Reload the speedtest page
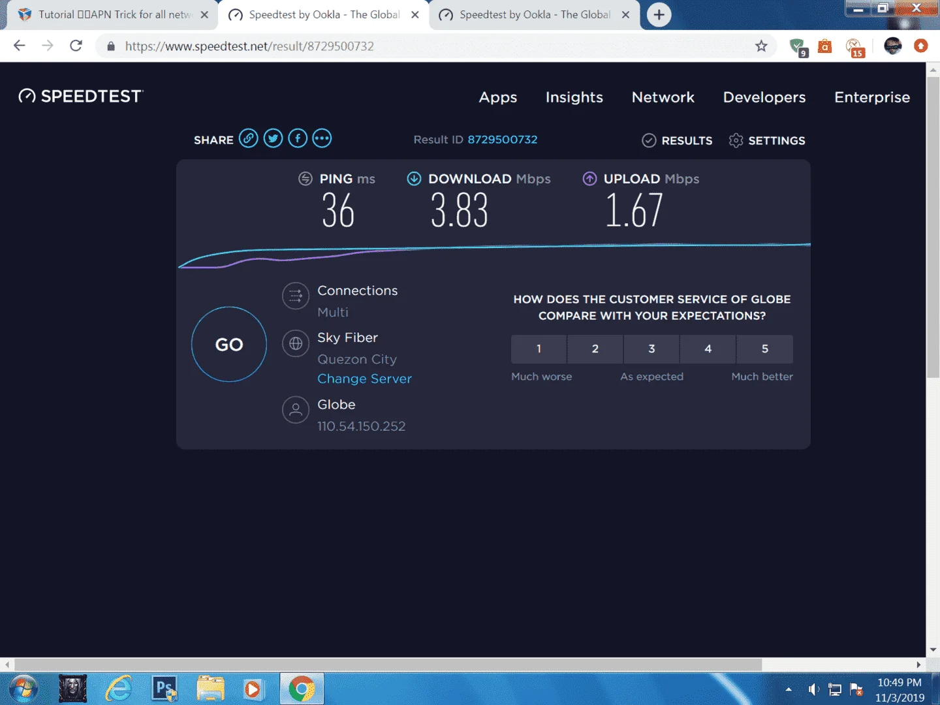Image resolution: width=940 pixels, height=705 pixels. tap(76, 46)
